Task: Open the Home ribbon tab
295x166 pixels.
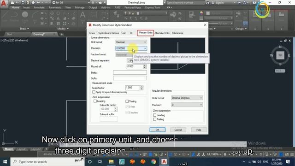Action: (x=15, y=8)
